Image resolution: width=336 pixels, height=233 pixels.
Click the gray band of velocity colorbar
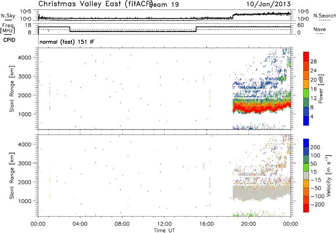coord(306,175)
